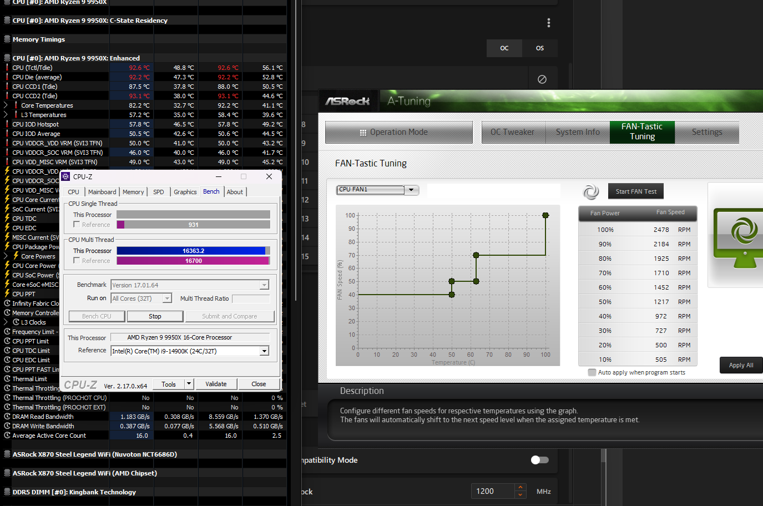
Task: Select the 70% fan speed curve point
Action: point(476,255)
